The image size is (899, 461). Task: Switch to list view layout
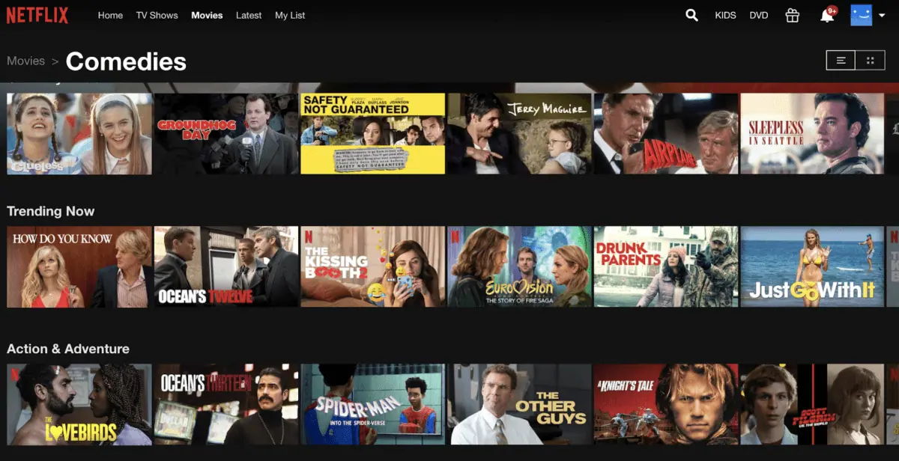tap(841, 61)
